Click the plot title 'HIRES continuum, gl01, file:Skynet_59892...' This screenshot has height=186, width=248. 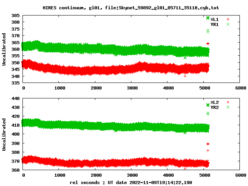[x=131, y=8]
